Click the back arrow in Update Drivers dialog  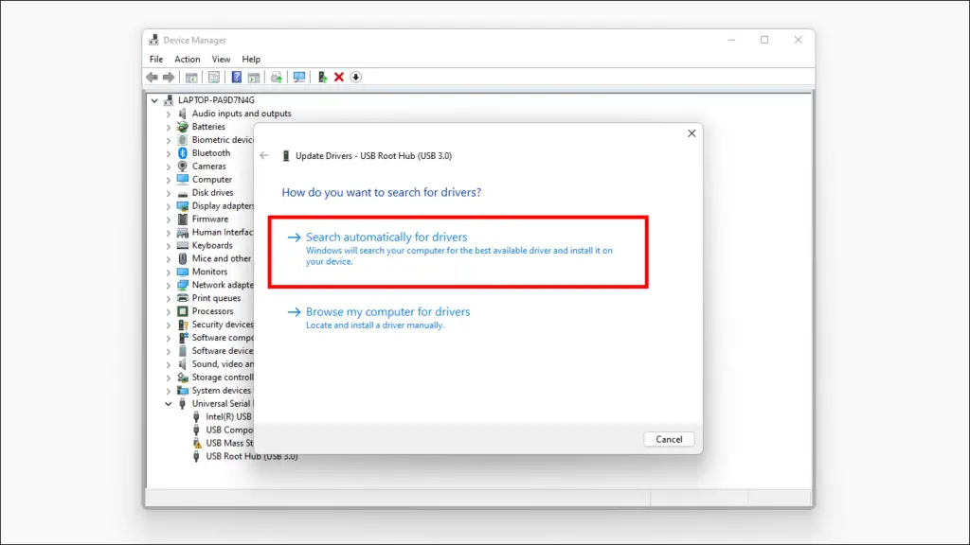click(x=264, y=156)
